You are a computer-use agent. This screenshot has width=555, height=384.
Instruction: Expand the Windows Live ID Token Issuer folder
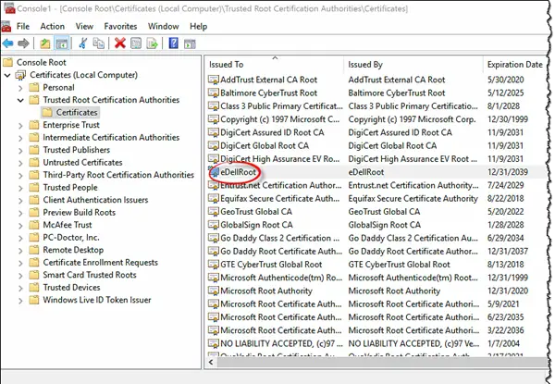[x=20, y=301]
